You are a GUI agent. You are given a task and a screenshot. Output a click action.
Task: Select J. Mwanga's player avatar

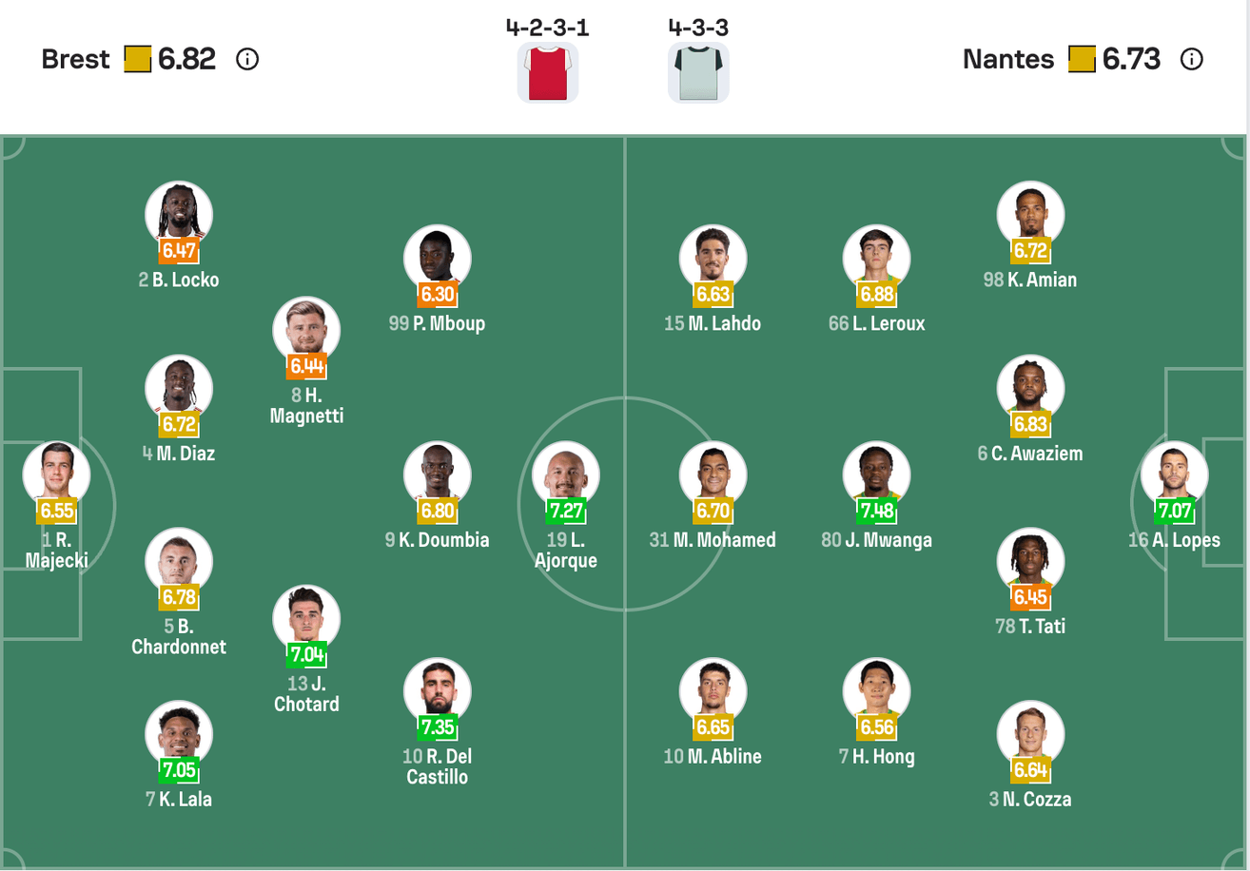coord(876,475)
